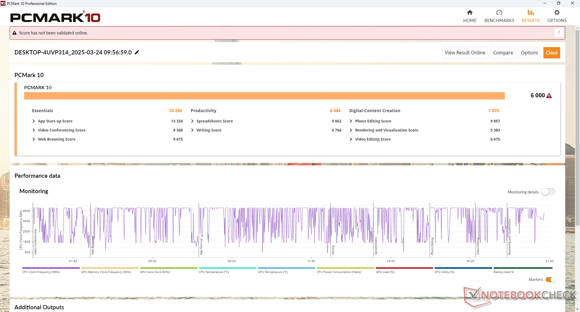Click the Photo Editing marker in chart
This screenshot has width=580, height=312.
point(432,246)
